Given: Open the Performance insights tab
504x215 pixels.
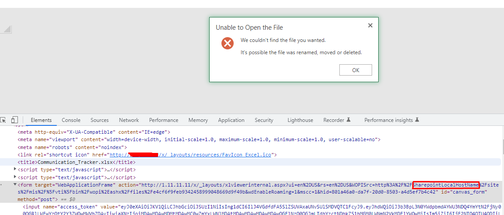Looking at the screenshot, I should pos(391,120).
